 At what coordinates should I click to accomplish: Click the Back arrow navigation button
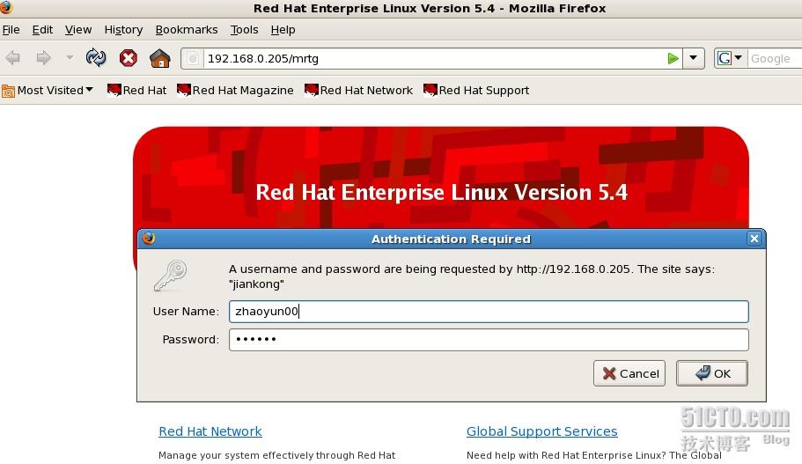tap(13, 58)
